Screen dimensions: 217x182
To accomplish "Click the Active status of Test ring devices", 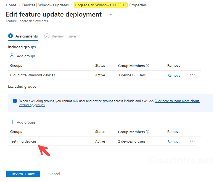I will pos(100,141).
